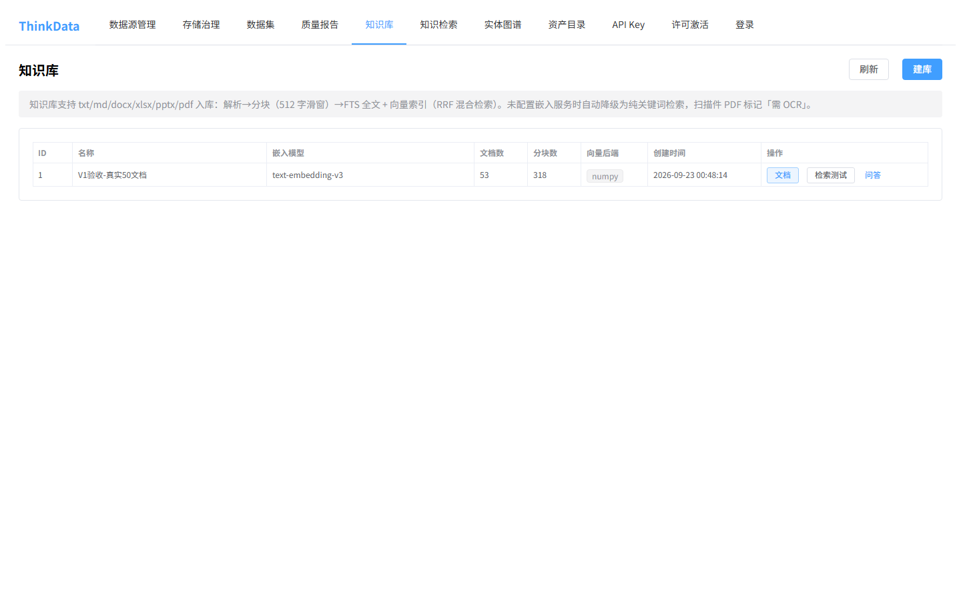Screen dimensions: 961x600
Task: Open 文档 for V1验收-真实50文档
Action: click(x=782, y=175)
